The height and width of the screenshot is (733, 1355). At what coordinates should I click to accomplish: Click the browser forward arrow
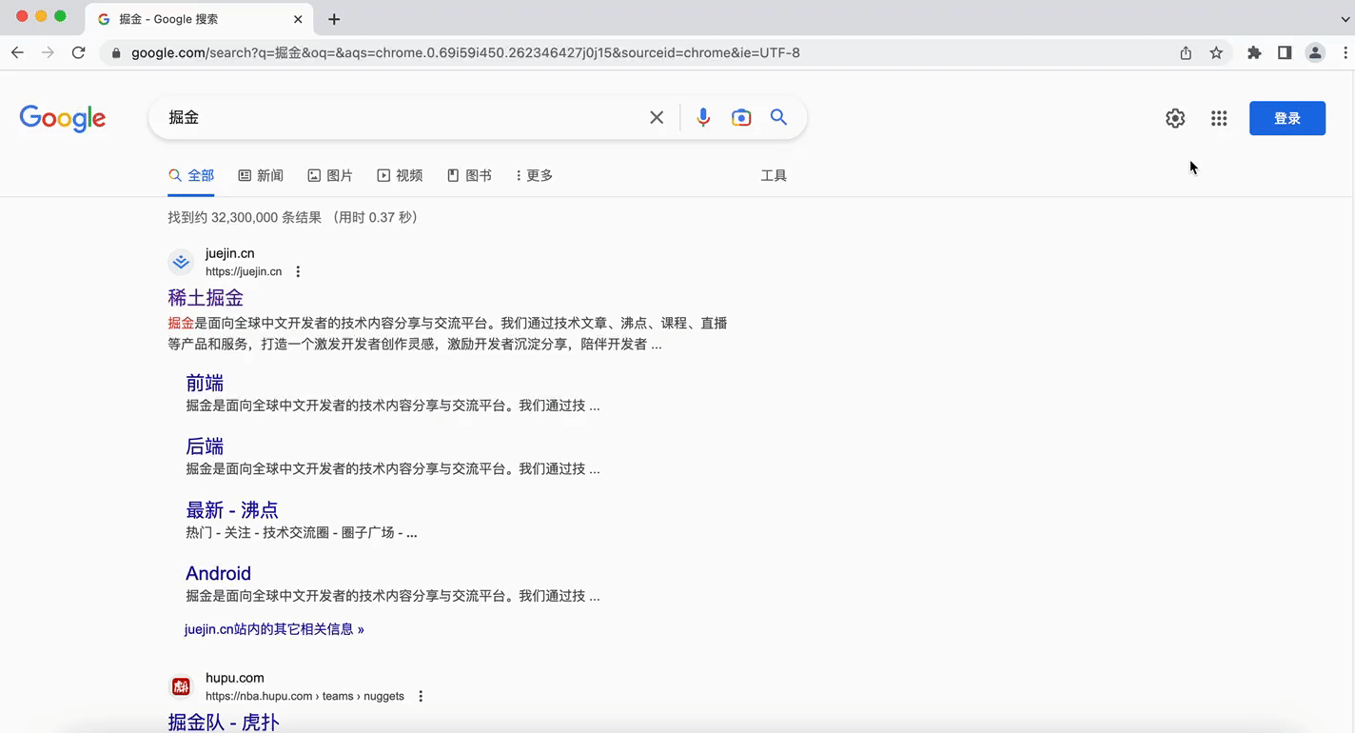tap(48, 52)
